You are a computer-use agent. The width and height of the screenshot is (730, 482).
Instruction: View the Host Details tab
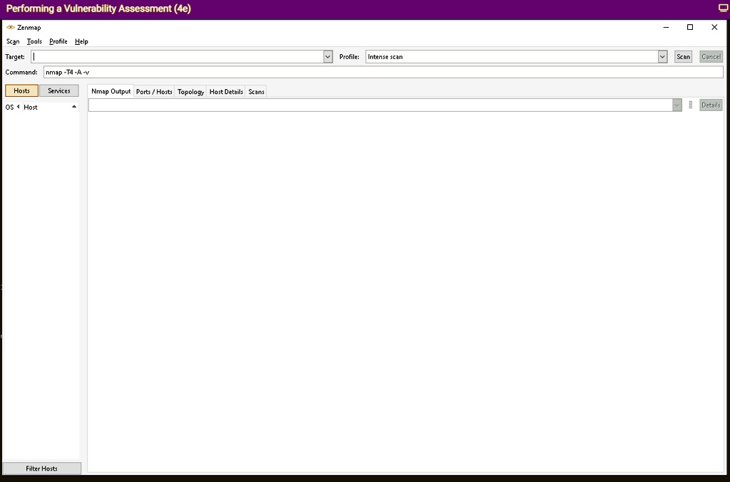(225, 91)
